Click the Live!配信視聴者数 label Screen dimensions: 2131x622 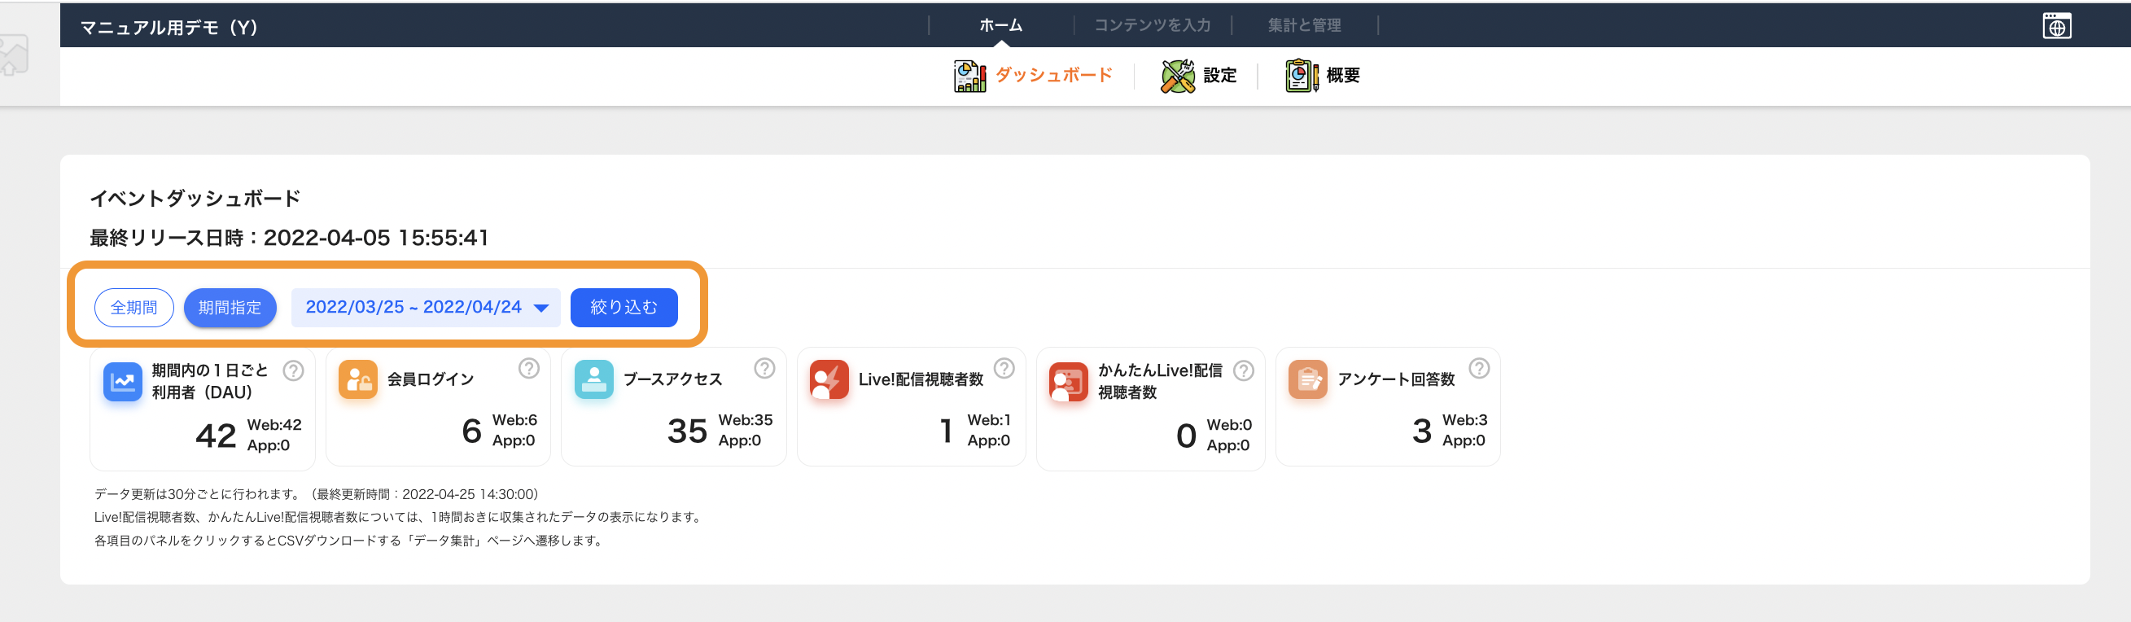921,379
